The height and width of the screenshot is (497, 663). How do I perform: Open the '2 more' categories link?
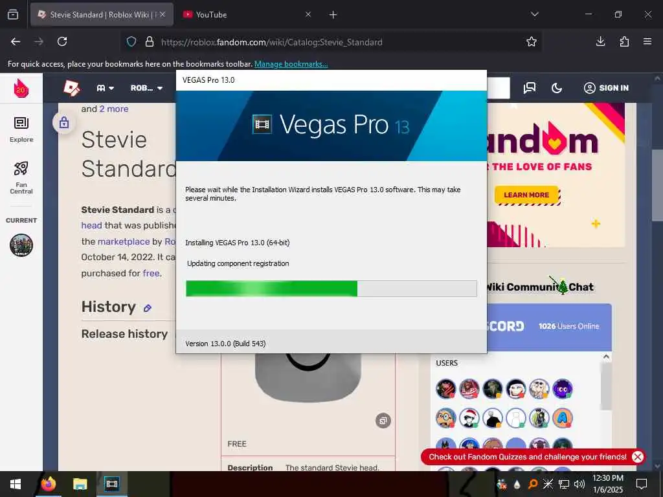coord(114,109)
